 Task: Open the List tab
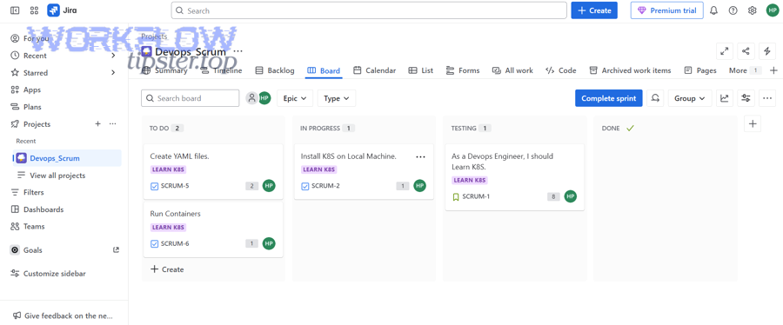[421, 70]
